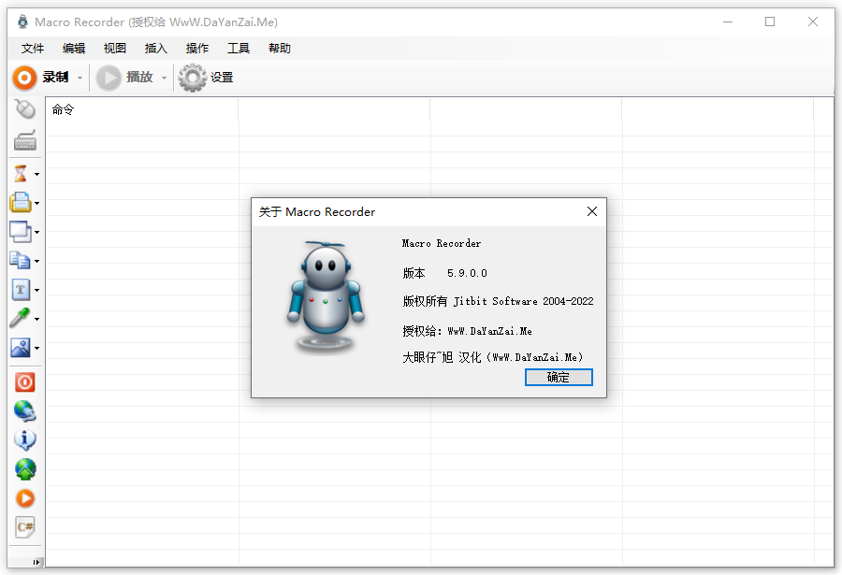
Task: Expand the sidebar overflow arrow at bottom
Action: point(36,562)
